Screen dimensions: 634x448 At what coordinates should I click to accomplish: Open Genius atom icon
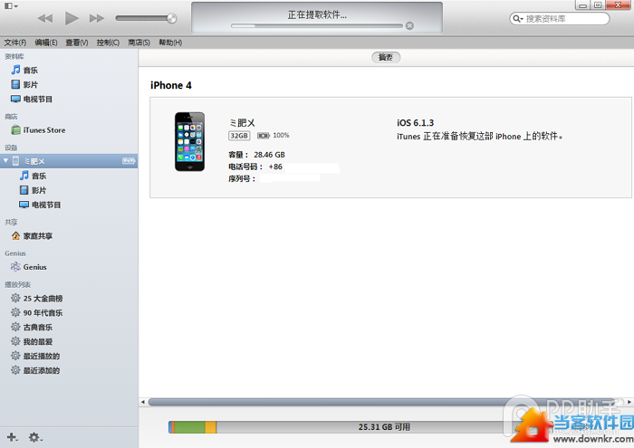15,267
